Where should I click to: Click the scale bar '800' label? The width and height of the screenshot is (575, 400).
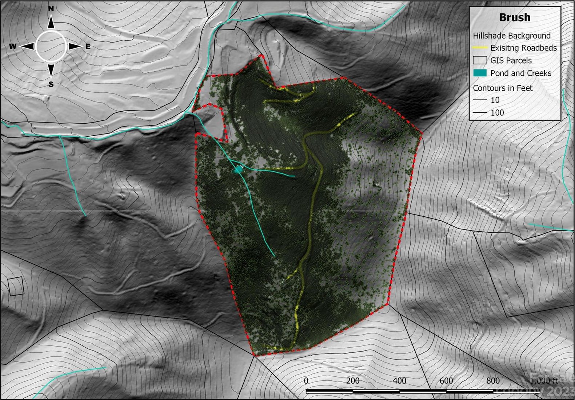click(493, 381)
